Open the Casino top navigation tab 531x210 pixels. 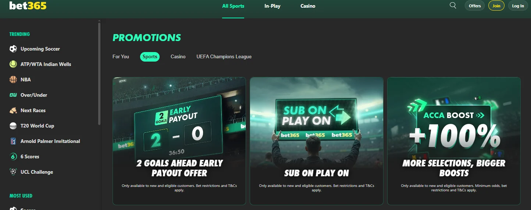[308, 6]
